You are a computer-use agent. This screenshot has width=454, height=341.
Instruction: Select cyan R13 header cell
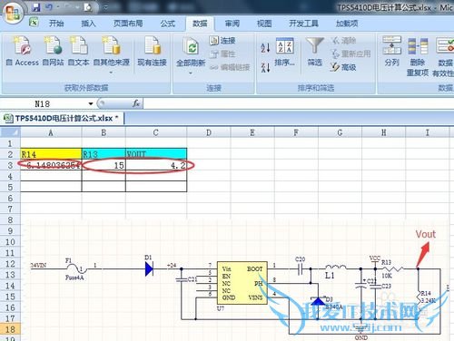click(x=104, y=154)
